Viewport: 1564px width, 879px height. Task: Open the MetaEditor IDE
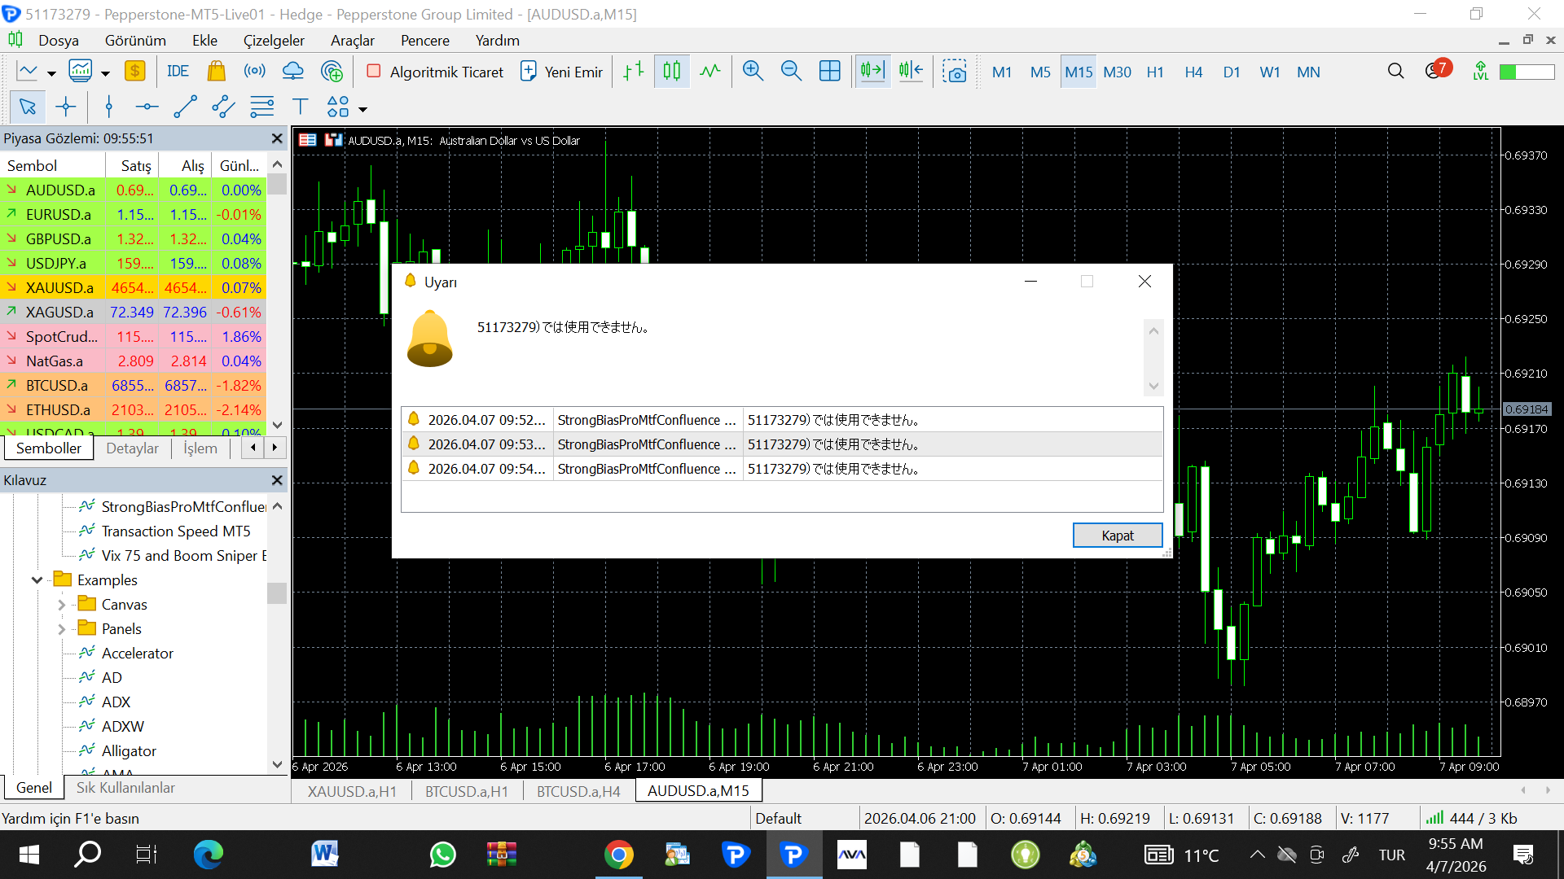[178, 72]
